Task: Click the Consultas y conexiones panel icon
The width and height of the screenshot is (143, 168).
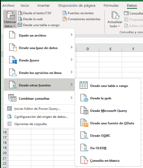Action: tap(126, 13)
